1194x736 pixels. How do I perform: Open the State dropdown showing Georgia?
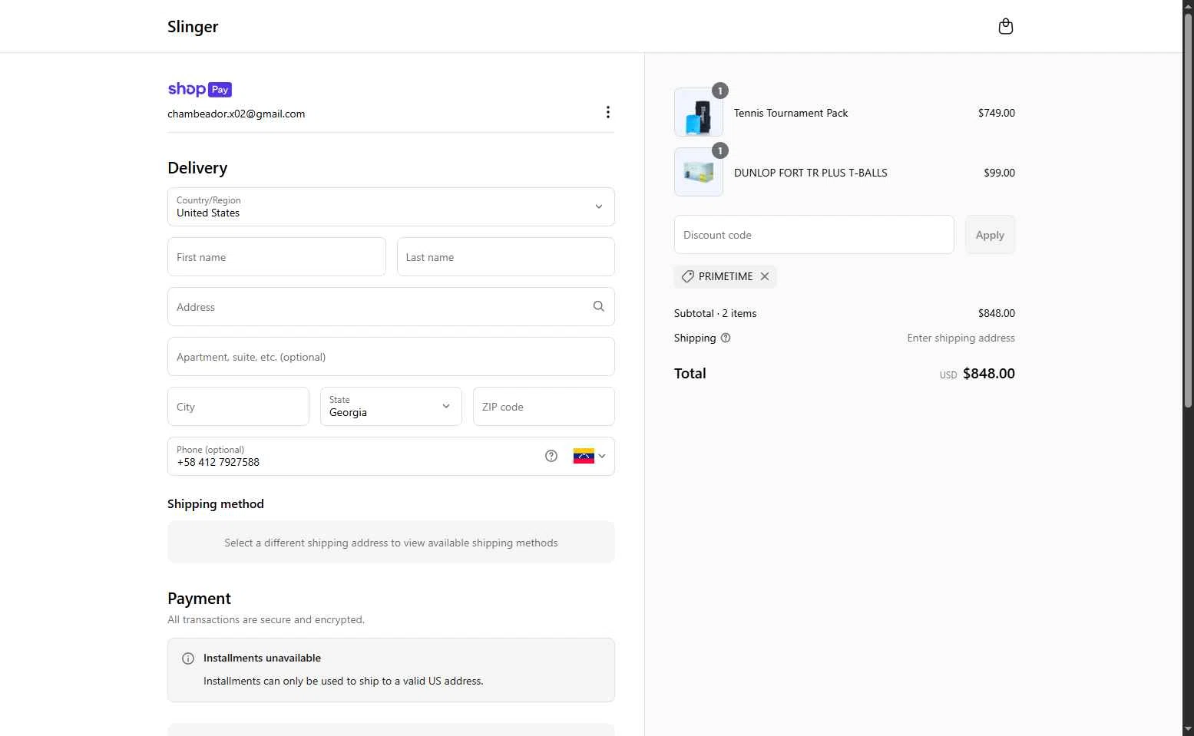(x=391, y=406)
